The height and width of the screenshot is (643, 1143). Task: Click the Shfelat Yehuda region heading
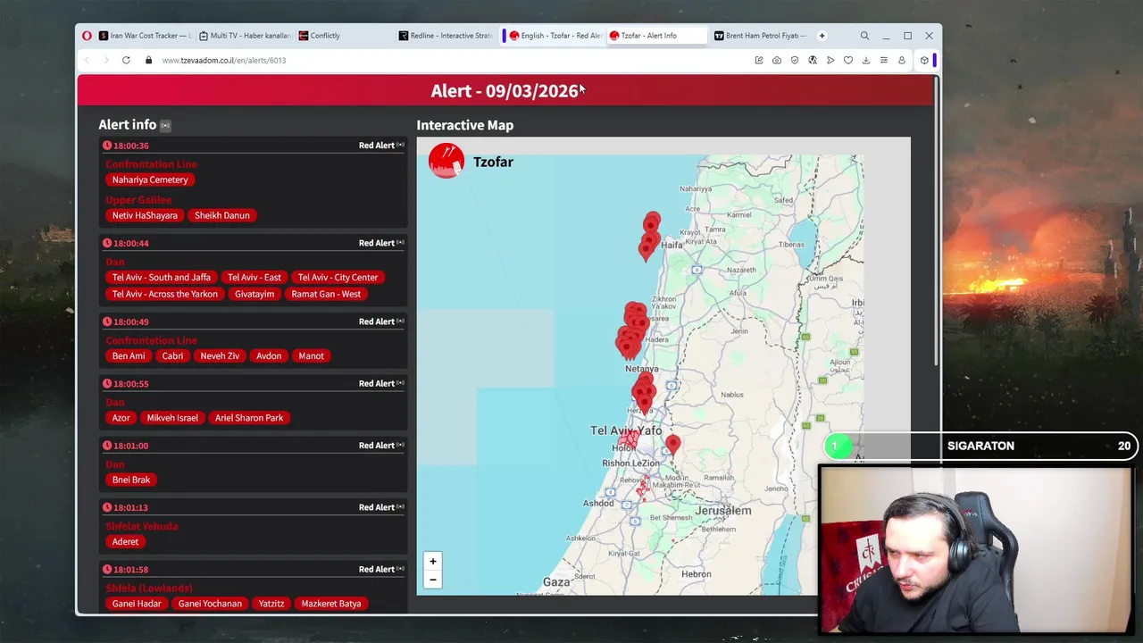coord(142,526)
